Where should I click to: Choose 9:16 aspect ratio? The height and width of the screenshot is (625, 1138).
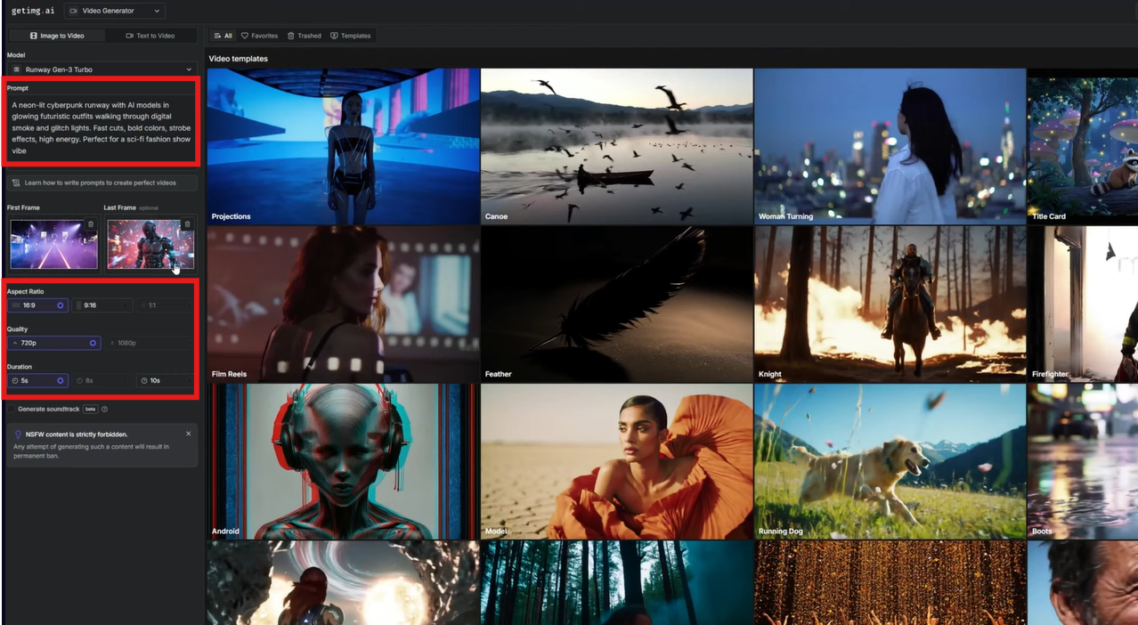(103, 305)
